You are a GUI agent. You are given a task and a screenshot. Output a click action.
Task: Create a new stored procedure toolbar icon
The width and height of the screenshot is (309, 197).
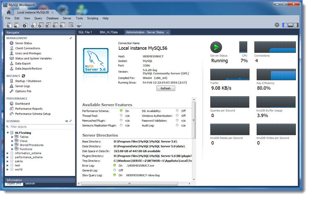(x=55, y=25)
